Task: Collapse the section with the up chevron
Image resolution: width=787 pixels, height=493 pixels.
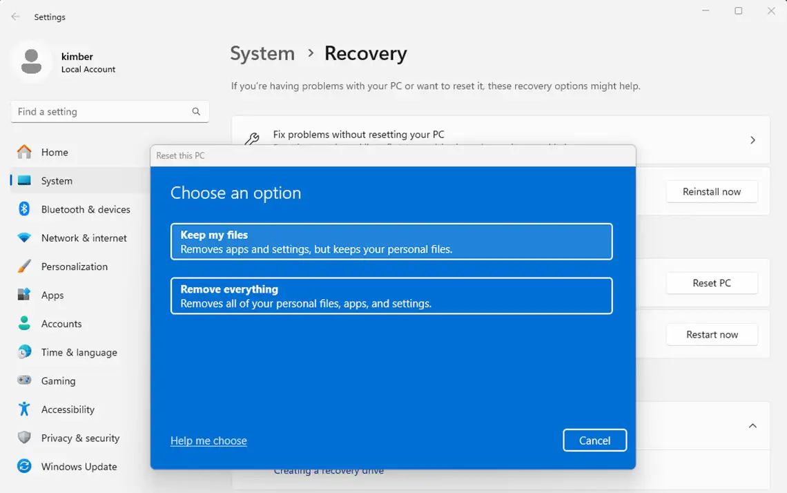Action: 752,426
